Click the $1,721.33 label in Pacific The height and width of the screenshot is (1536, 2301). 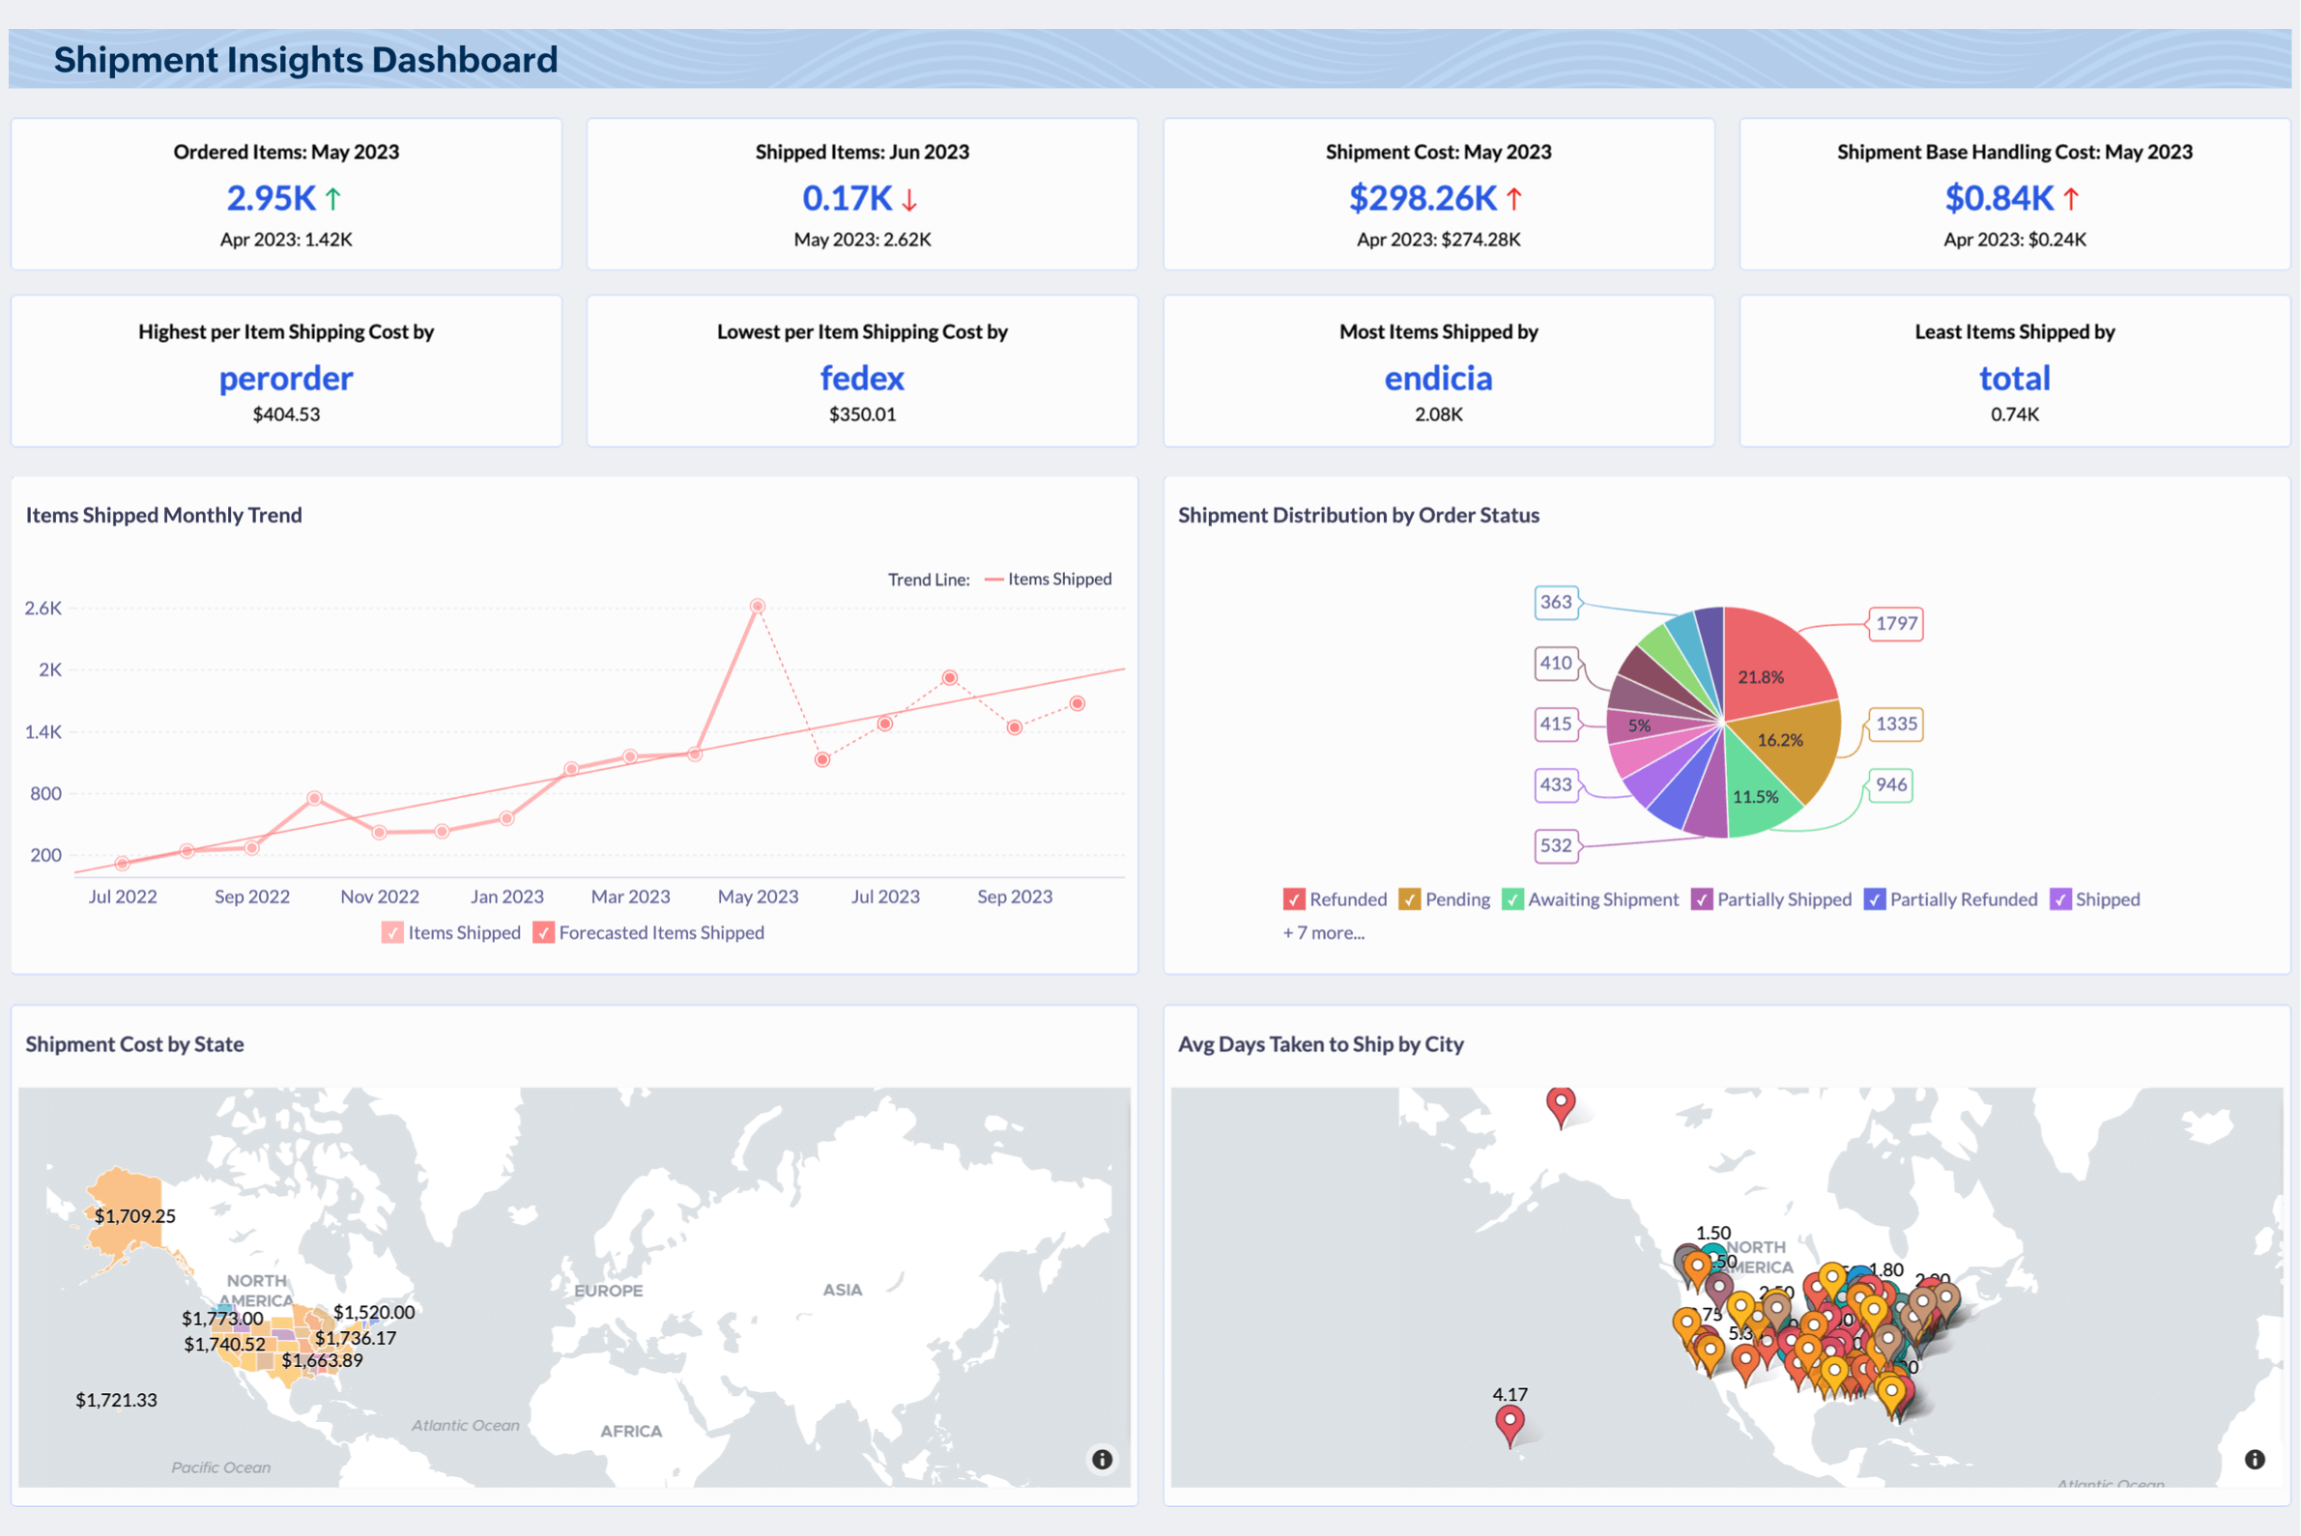117,1400
